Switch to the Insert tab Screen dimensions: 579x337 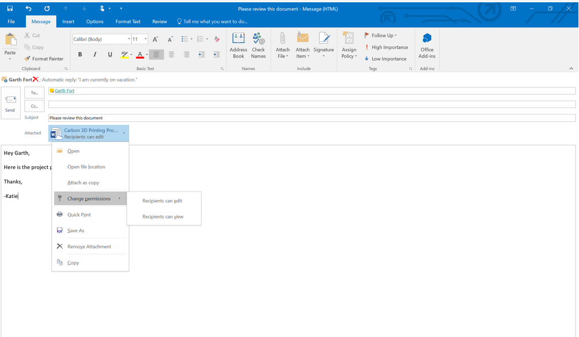tap(69, 21)
